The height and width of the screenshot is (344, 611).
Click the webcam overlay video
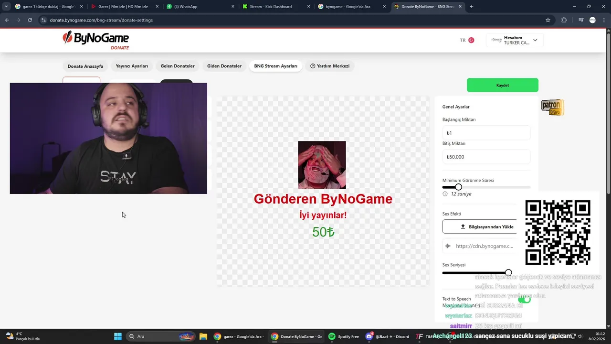pos(108,138)
